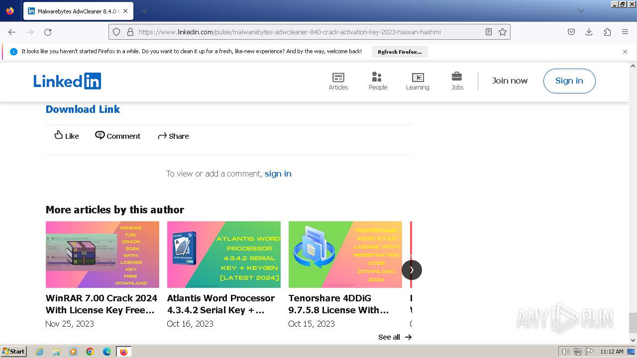The height and width of the screenshot is (358, 637).
Task: Select the Malwarebytes AdwCleaner browser tab
Action: tap(78, 11)
